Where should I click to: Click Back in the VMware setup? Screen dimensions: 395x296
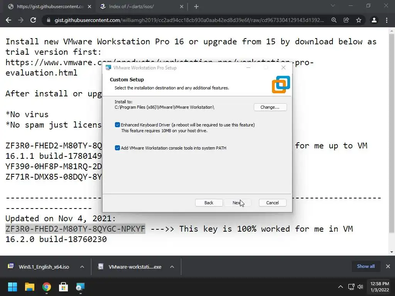coord(209,203)
